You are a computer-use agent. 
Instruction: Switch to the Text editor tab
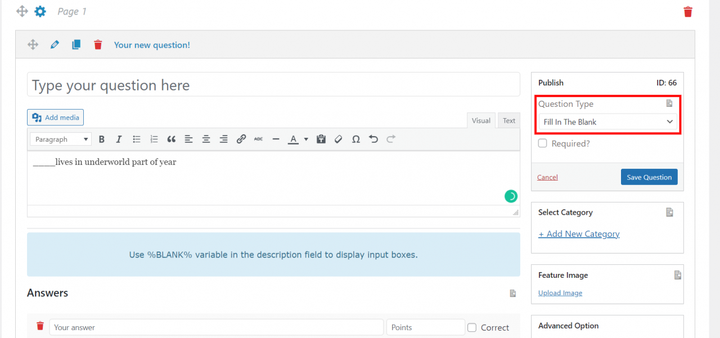[508, 120]
